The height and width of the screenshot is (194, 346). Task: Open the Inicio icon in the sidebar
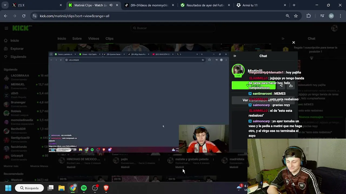click(6, 40)
